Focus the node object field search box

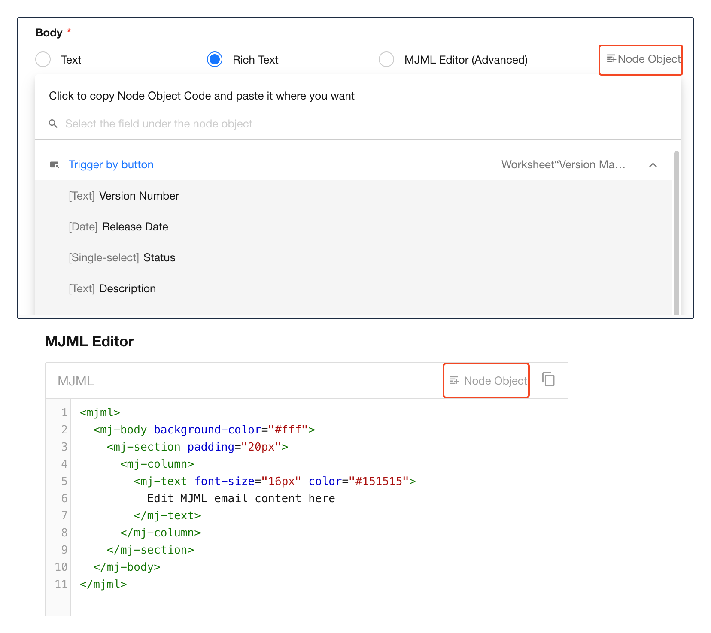click(x=358, y=124)
